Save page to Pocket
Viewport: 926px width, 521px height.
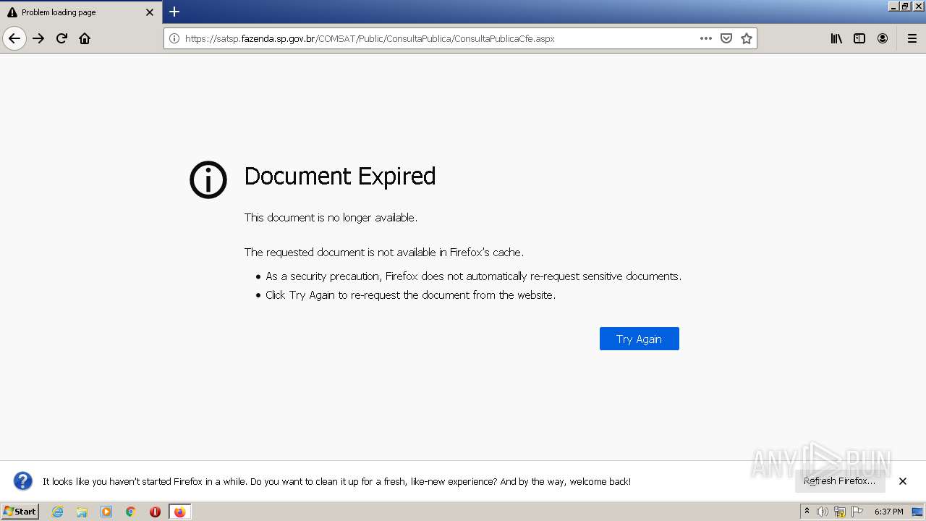pyautogui.click(x=726, y=38)
